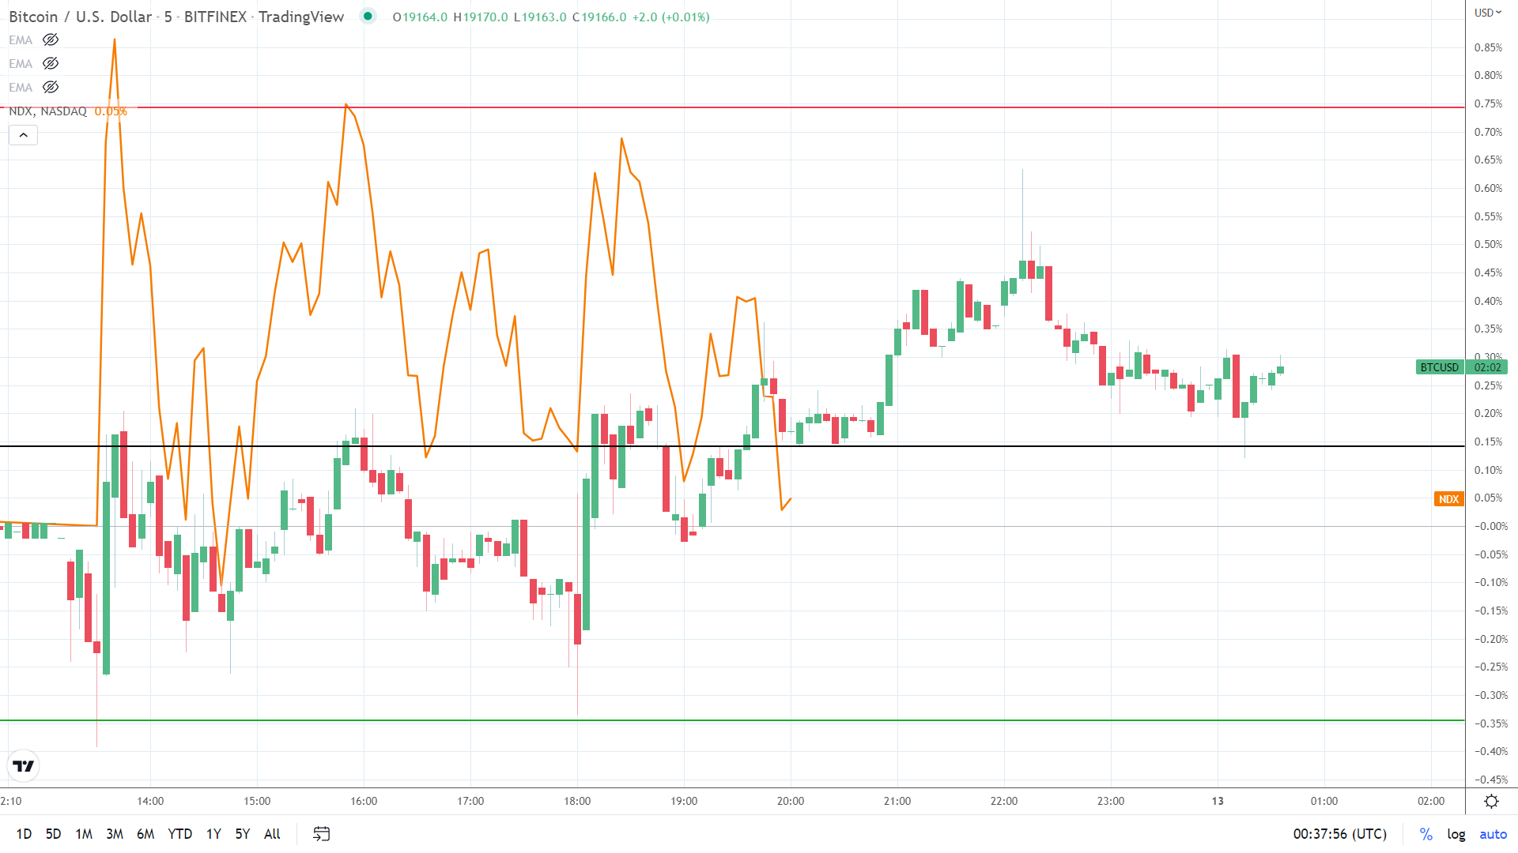
Task: Click the 20:00 time axis label
Action: 791,801
